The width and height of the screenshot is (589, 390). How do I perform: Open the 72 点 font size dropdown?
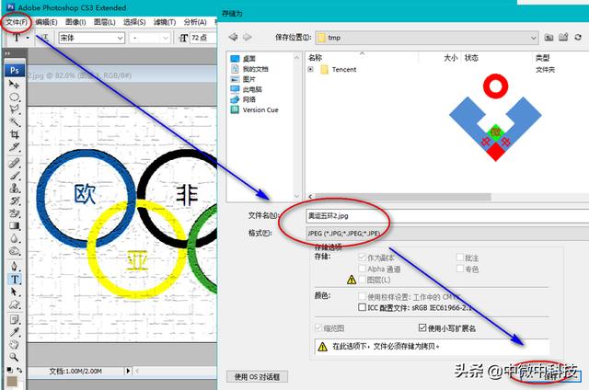click(x=202, y=38)
